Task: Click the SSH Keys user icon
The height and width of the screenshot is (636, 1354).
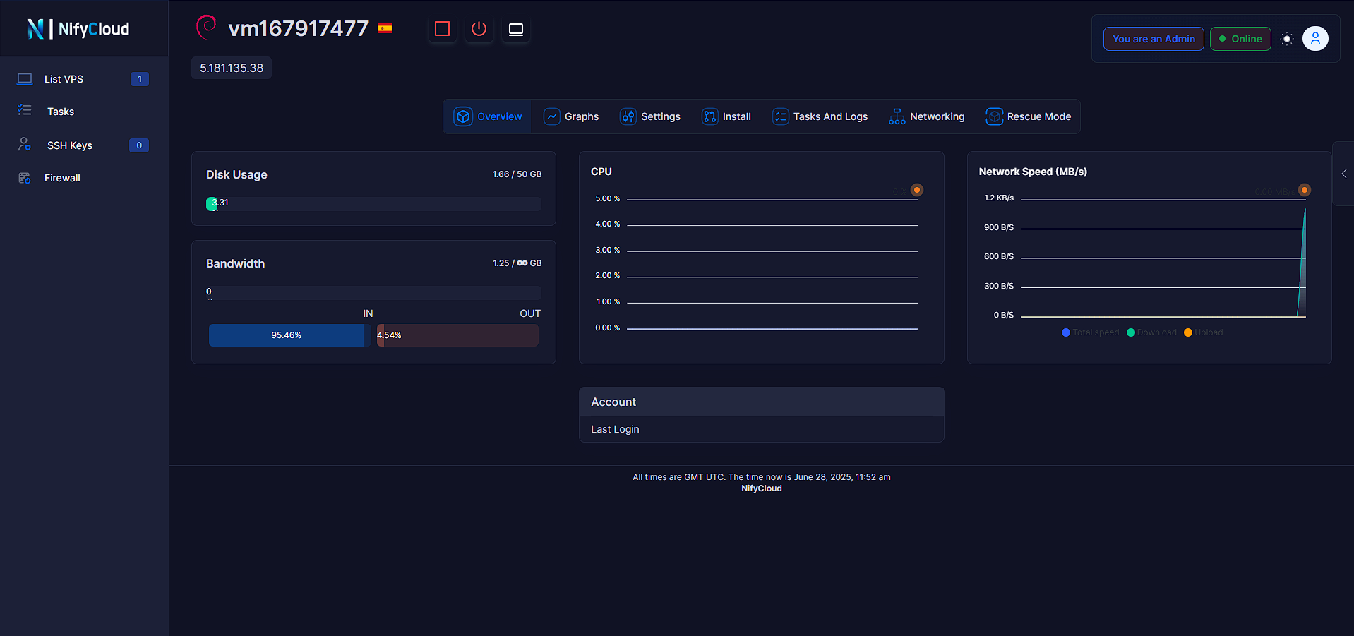Action: click(25, 144)
